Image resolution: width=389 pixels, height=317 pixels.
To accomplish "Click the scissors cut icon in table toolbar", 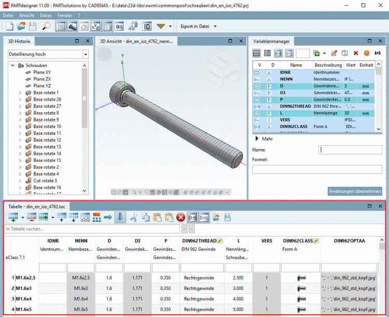I will click(x=134, y=217).
